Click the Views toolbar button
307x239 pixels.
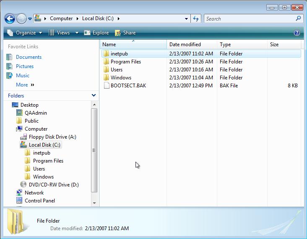[x=59, y=33]
